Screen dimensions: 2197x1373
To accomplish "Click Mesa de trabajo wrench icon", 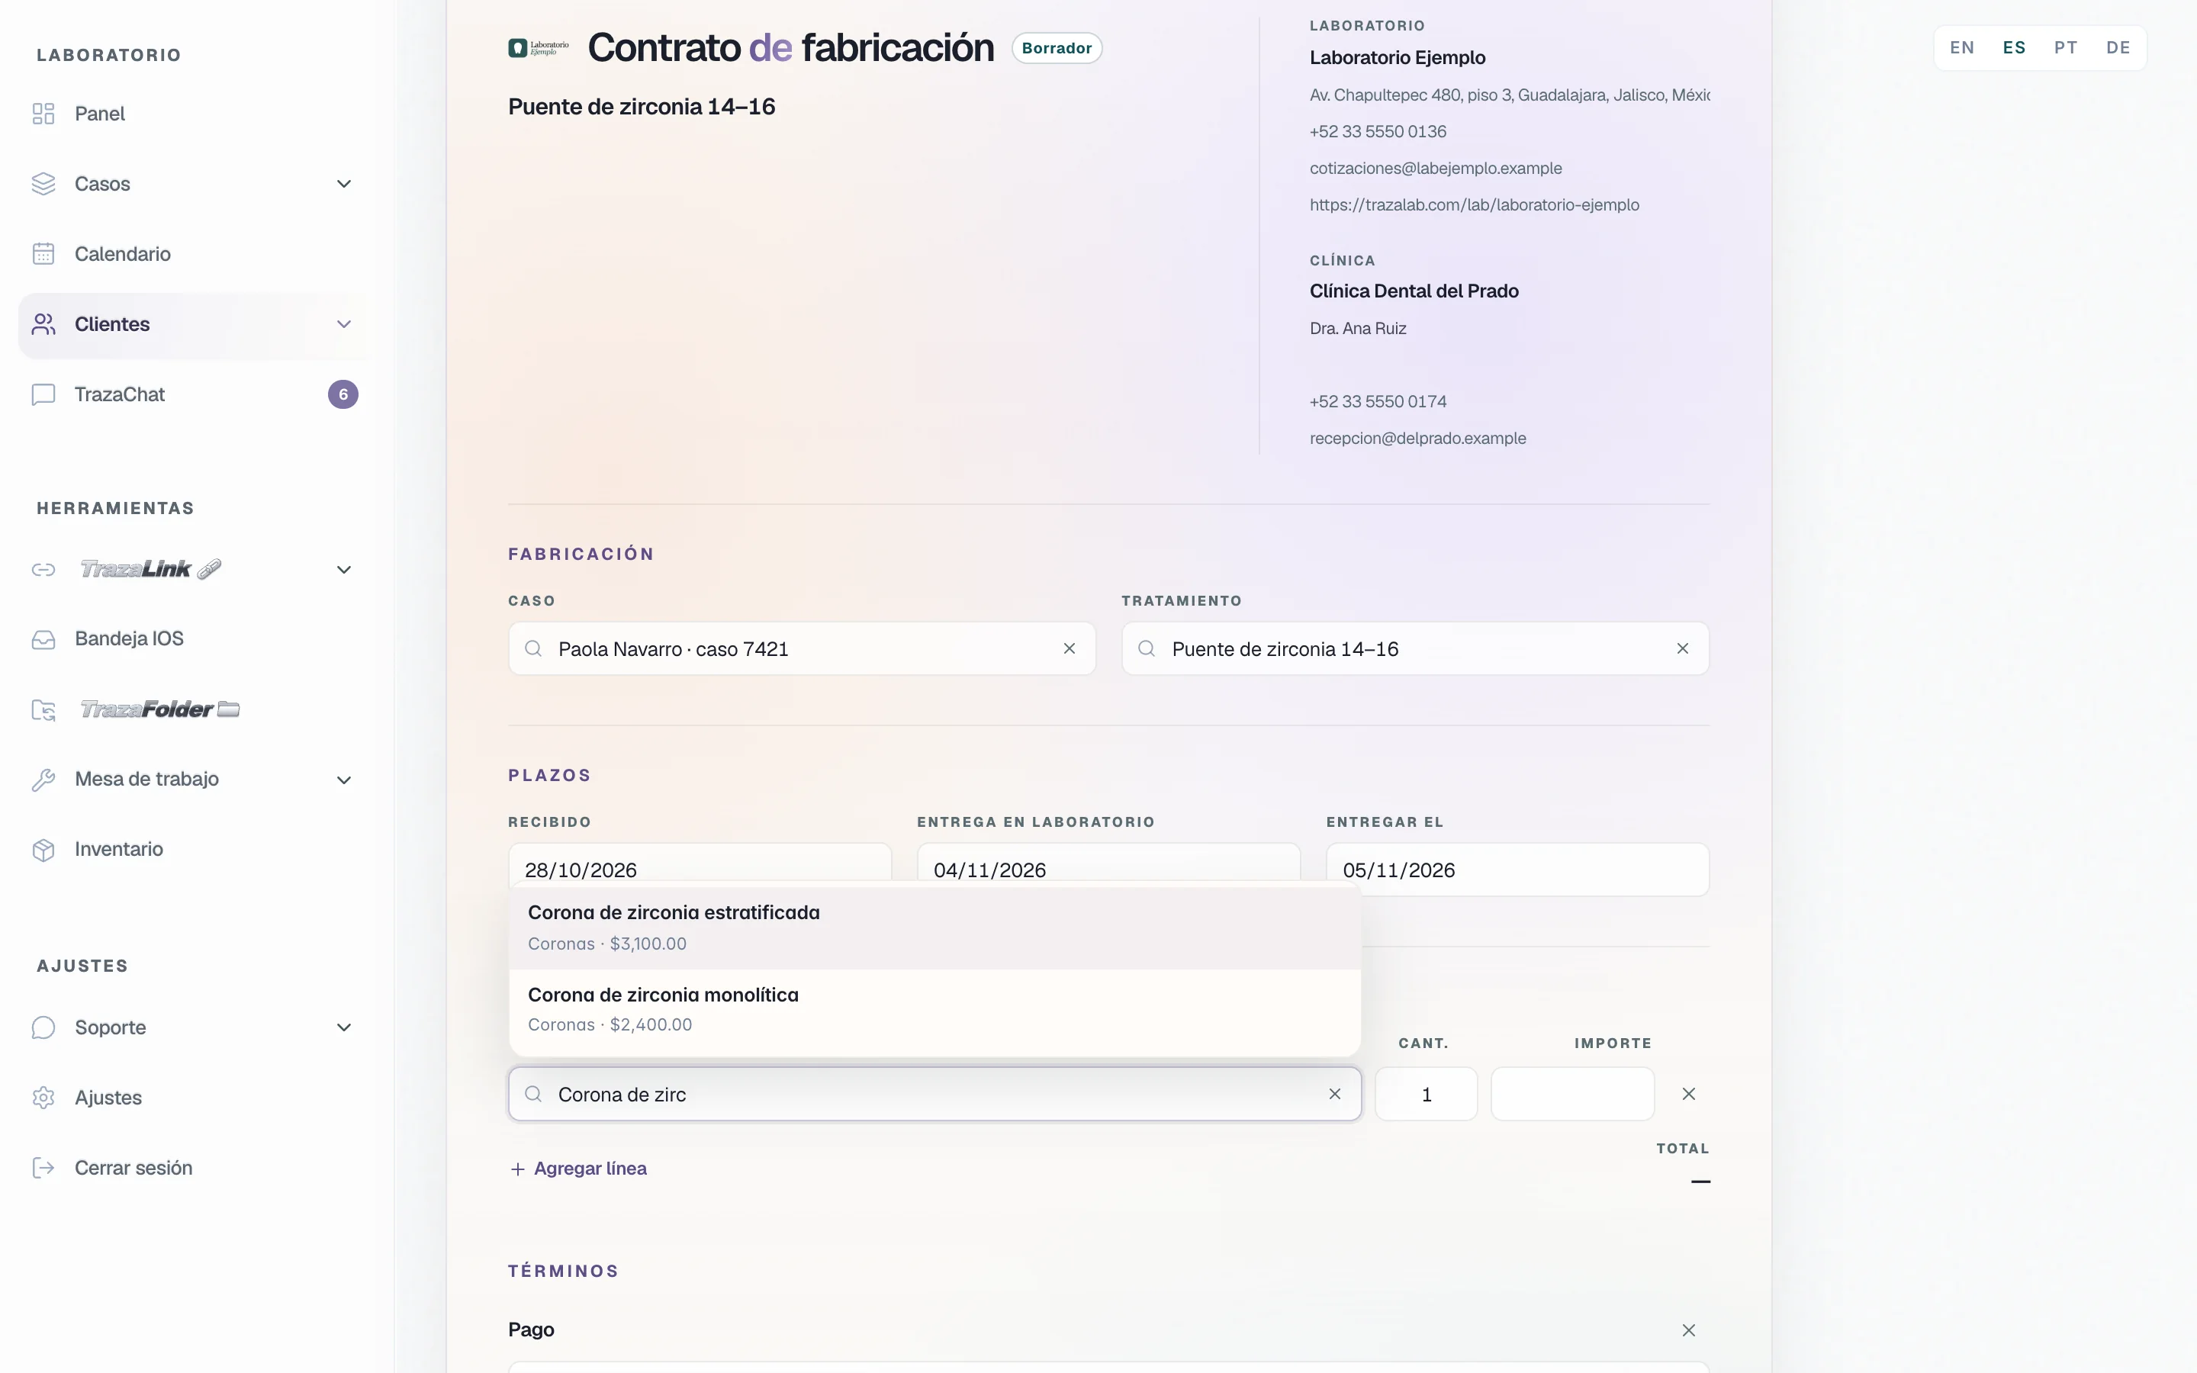I will pos(43,779).
